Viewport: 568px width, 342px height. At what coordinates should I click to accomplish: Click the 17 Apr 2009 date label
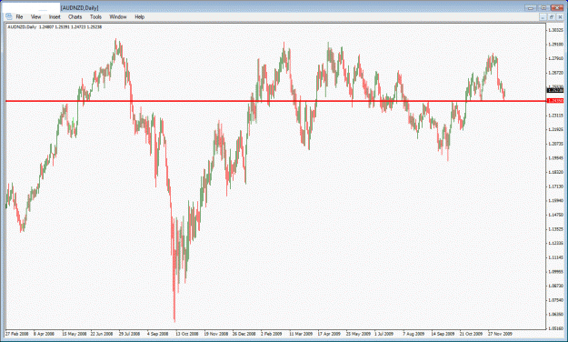click(329, 334)
